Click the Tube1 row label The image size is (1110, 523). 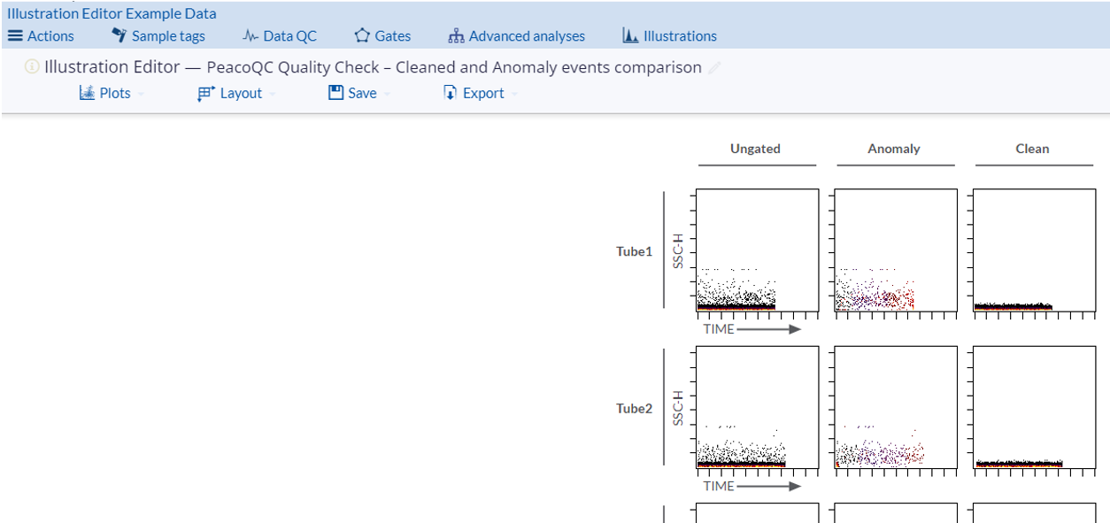click(x=634, y=251)
